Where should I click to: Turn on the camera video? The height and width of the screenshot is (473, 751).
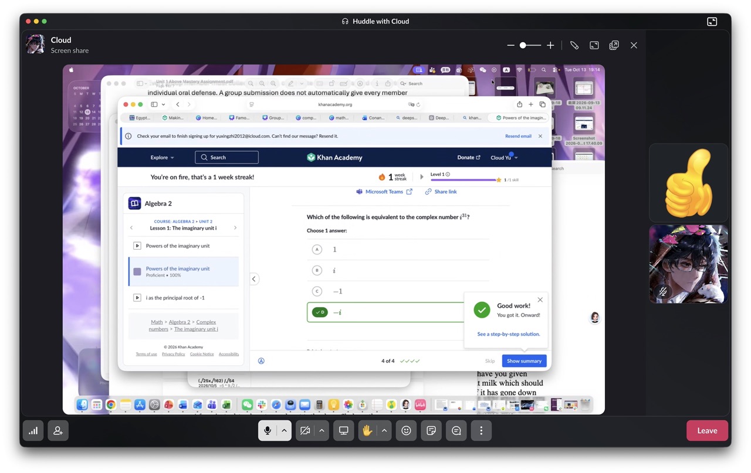click(305, 431)
